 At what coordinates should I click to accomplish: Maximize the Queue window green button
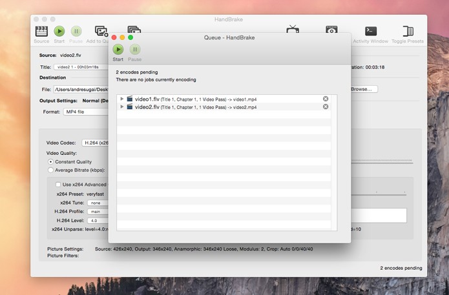(x=131, y=37)
